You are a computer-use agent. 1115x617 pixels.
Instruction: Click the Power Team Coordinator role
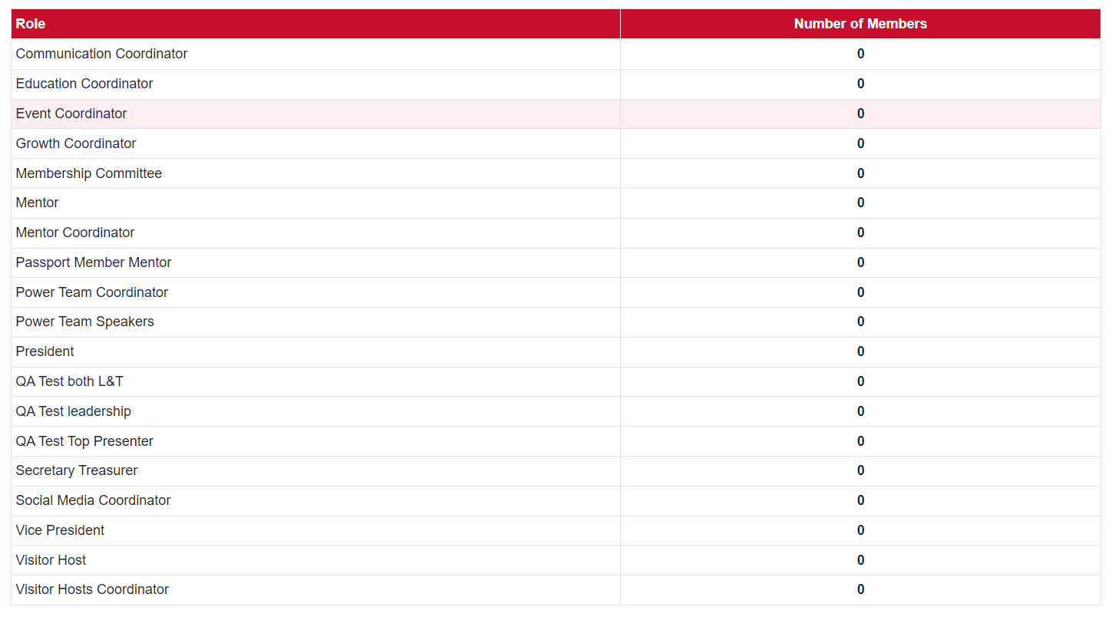click(x=91, y=292)
